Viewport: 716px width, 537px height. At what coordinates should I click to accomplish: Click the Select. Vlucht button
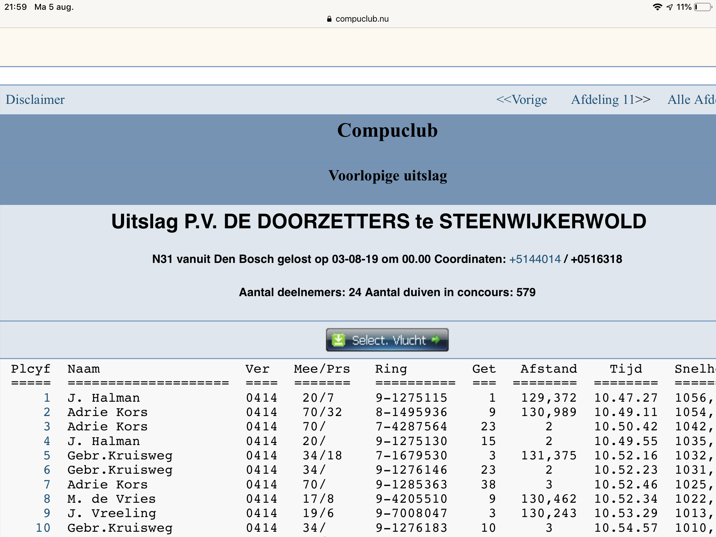[387, 340]
